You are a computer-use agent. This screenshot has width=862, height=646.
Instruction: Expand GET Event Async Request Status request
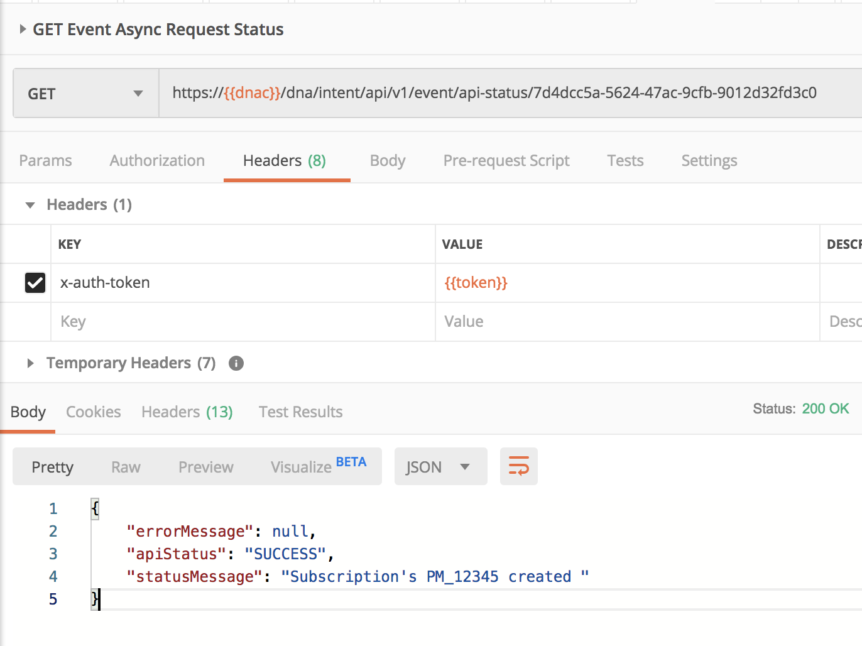[23, 29]
